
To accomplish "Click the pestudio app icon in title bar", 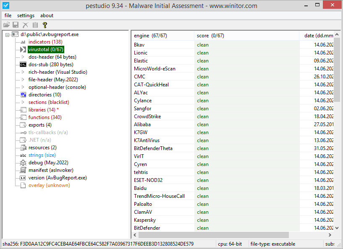I will [x=6, y=5].
